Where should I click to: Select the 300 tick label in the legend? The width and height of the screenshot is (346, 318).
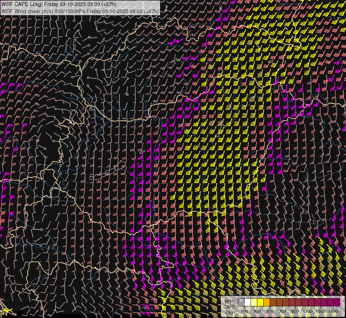[257, 311]
